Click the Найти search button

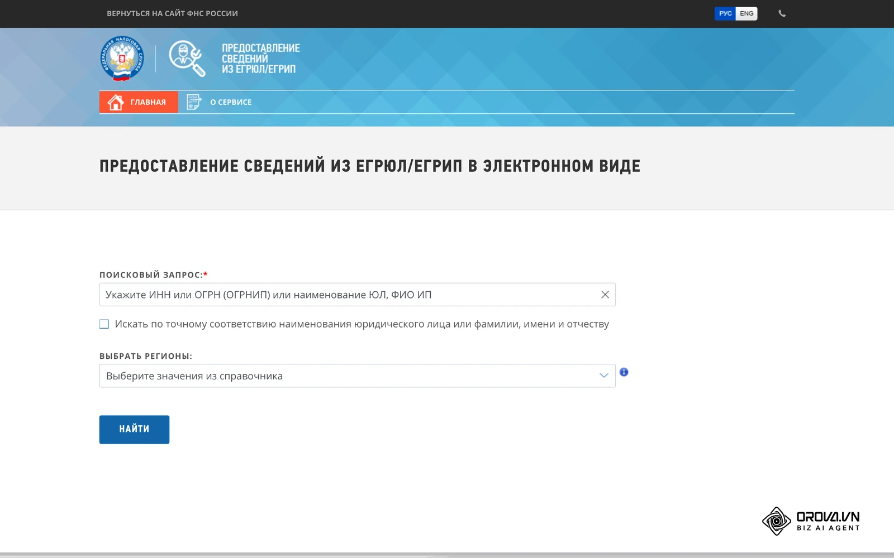click(x=134, y=430)
